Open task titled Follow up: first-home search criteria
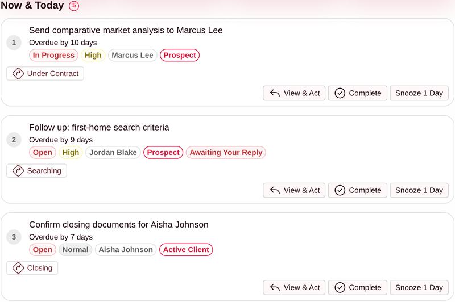 click(99, 127)
